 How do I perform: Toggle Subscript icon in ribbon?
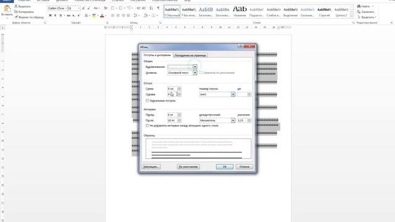73,15
